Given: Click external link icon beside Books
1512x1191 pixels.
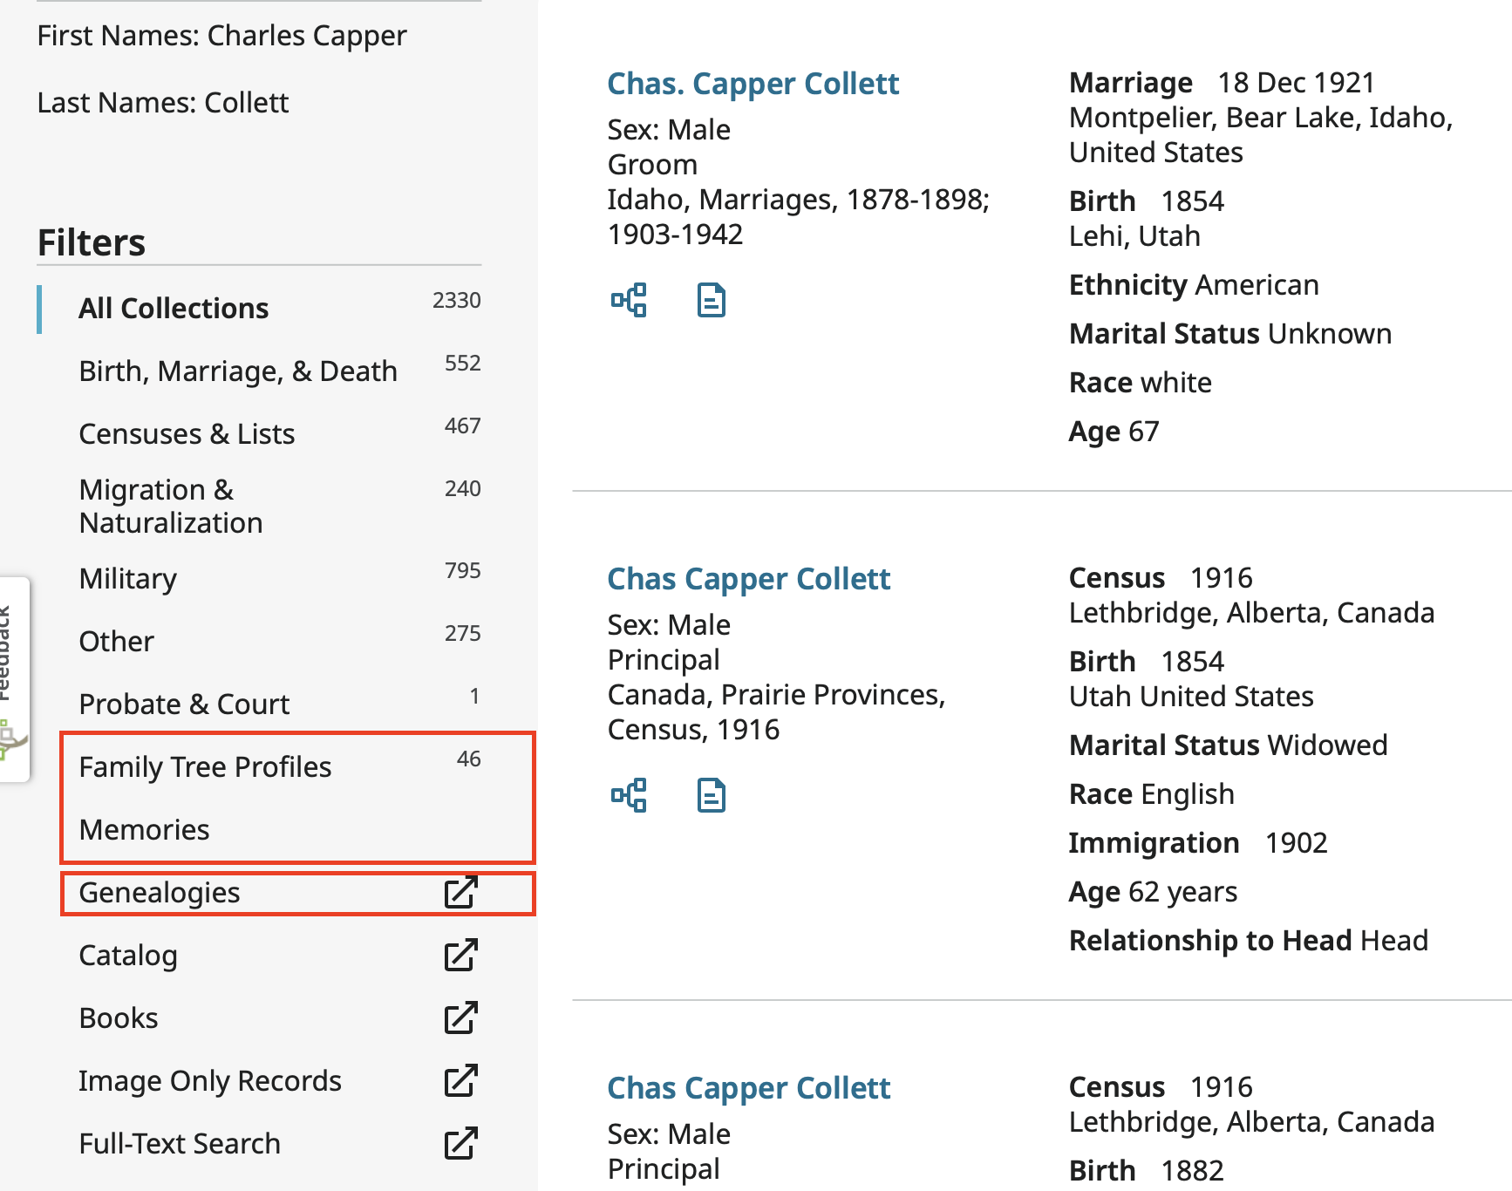Looking at the screenshot, I should (460, 1018).
